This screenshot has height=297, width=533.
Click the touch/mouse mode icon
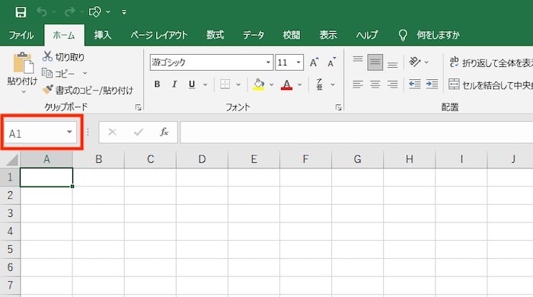pos(95,12)
